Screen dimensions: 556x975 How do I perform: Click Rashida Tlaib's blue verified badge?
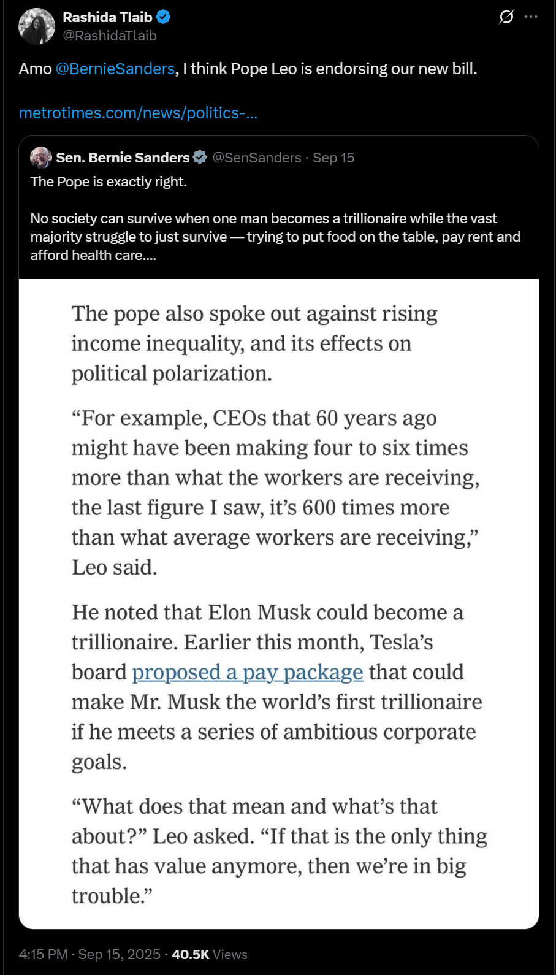coord(163,17)
